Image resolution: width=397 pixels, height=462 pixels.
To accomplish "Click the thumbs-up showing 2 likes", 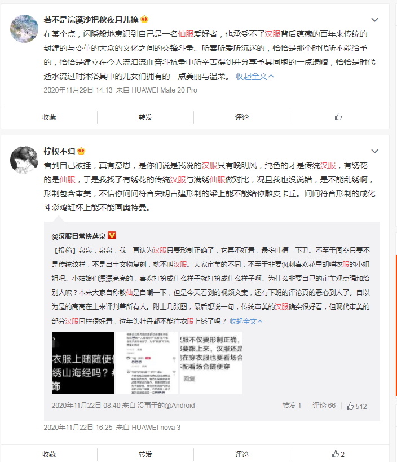I will (x=338, y=454).
